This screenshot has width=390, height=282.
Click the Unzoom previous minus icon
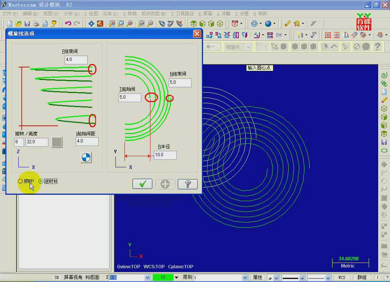point(141,24)
